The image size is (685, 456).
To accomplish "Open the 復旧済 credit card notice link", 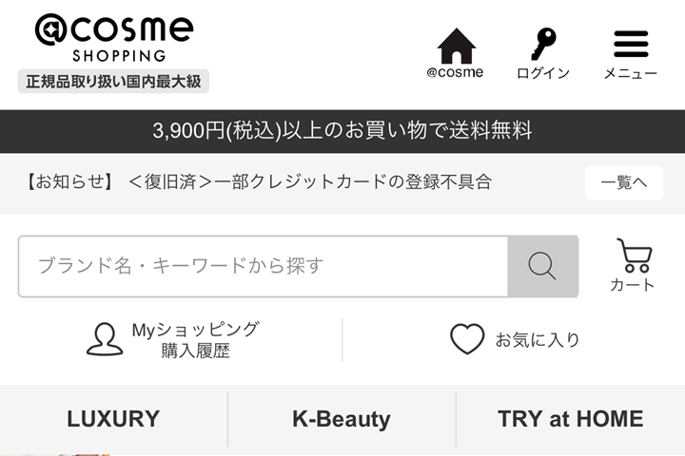I will pyautogui.click(x=310, y=182).
